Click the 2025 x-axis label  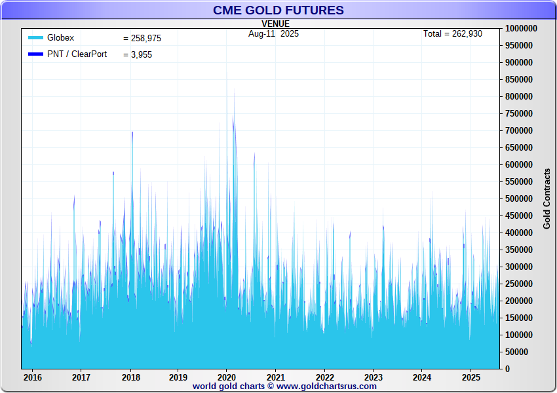coord(471,377)
